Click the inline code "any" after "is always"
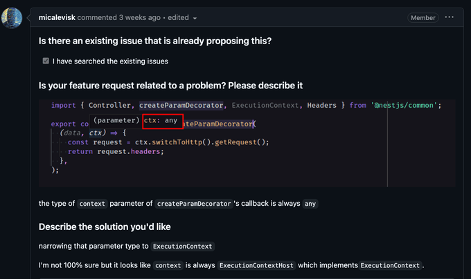The width and height of the screenshot is (471, 279). pos(310,204)
